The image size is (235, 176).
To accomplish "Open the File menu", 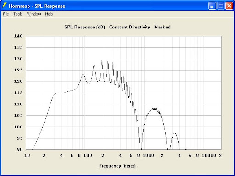I will pos(6,14).
